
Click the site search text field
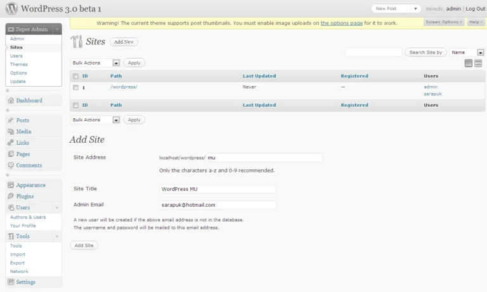[373, 52]
